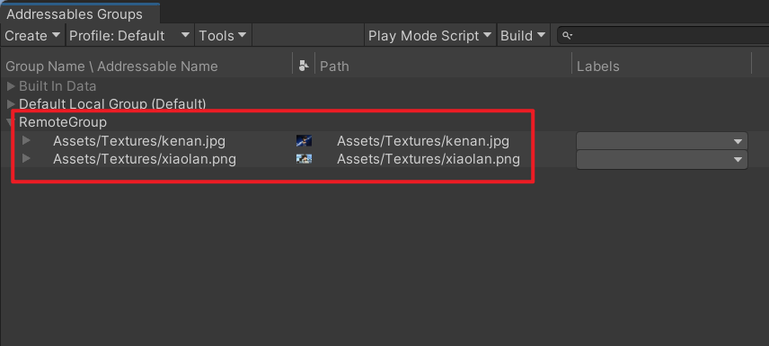769x346 pixels.
Task: Open labels dropdown for xiaolan.png
Action: 661,159
